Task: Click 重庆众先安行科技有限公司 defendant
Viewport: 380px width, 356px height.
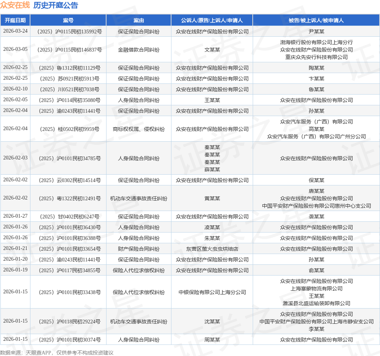Action: 316,57
